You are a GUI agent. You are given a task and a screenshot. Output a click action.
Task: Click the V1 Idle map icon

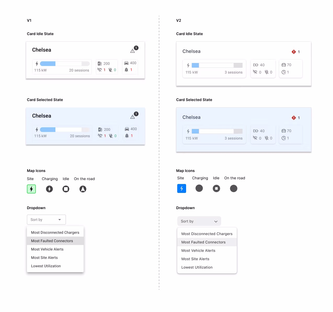click(66, 189)
